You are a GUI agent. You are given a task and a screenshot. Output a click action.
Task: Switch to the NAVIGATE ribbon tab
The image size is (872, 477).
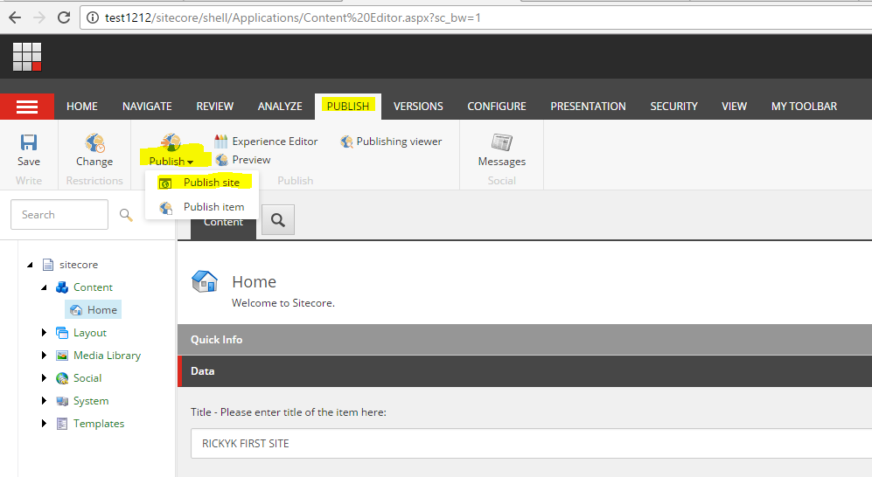pyautogui.click(x=147, y=106)
